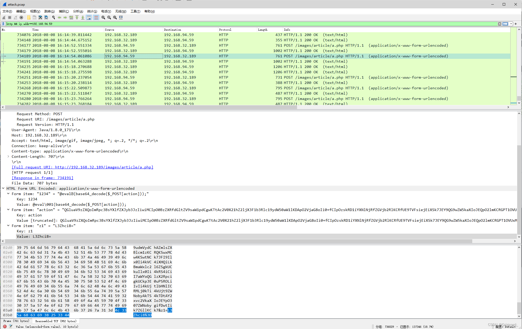Screen dimensions: 522x329
Task: Open the 工具(T) menu
Action: (x=135, y=11)
